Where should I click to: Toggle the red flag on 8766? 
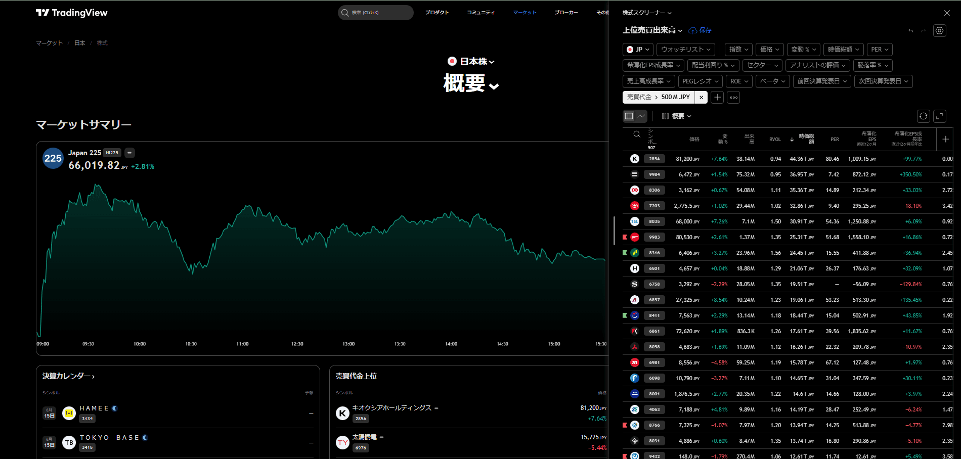tap(625, 425)
